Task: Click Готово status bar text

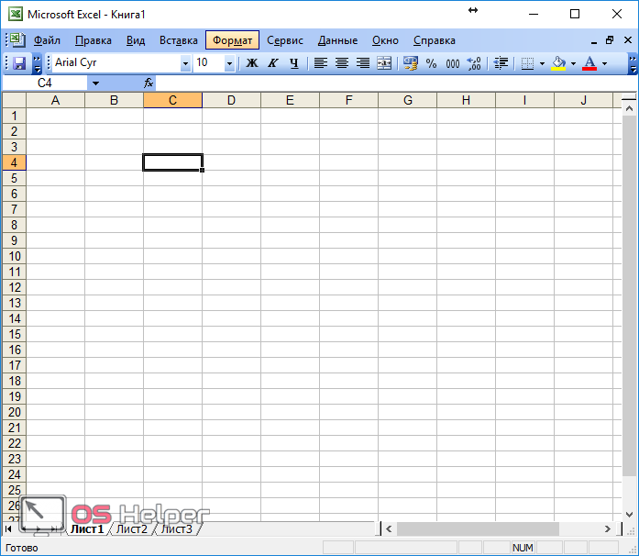Action: pyautogui.click(x=22, y=548)
